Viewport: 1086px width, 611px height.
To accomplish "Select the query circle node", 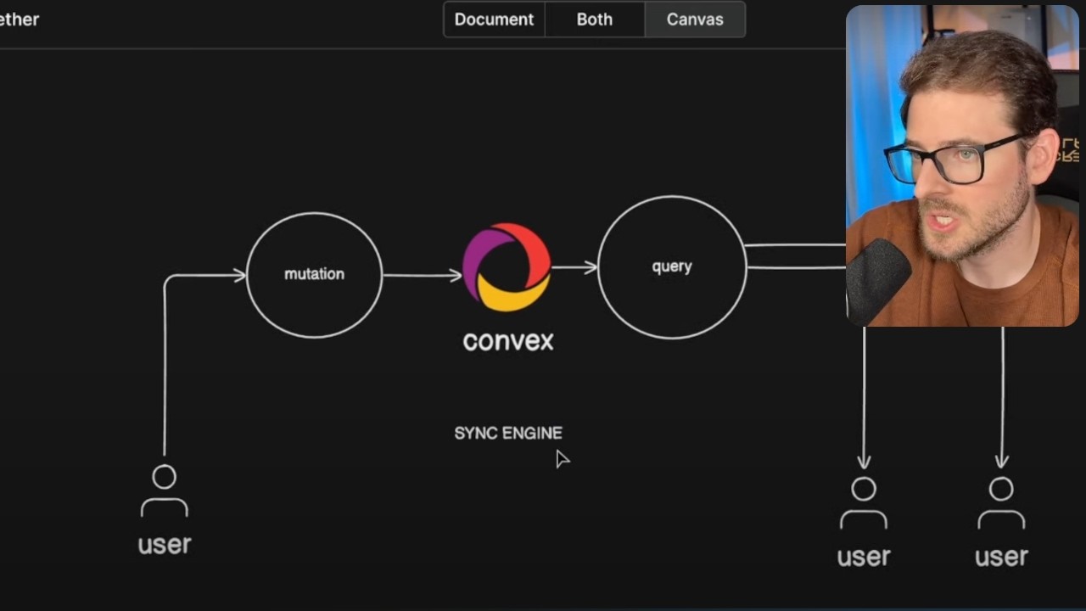I will pos(671,266).
